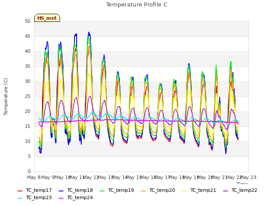Click the HS_met annotation label
This screenshot has width=274, height=206.
coord(47,18)
